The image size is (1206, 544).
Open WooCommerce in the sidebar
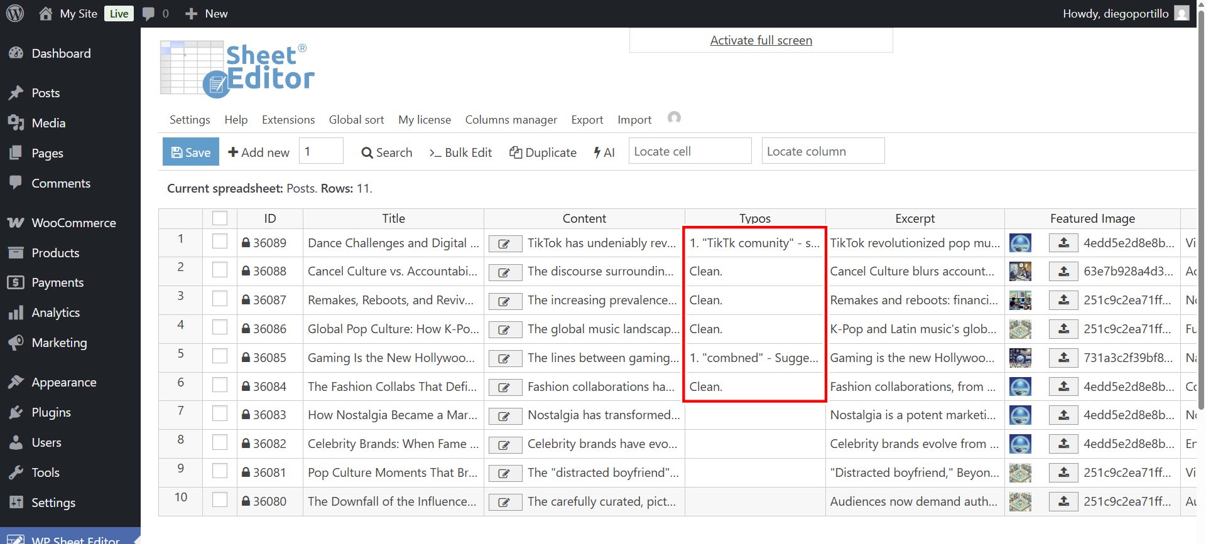(73, 223)
